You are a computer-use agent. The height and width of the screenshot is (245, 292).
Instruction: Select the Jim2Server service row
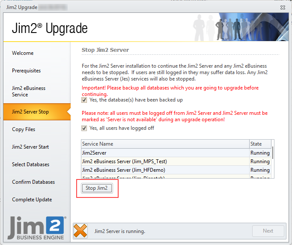[x=176, y=153]
